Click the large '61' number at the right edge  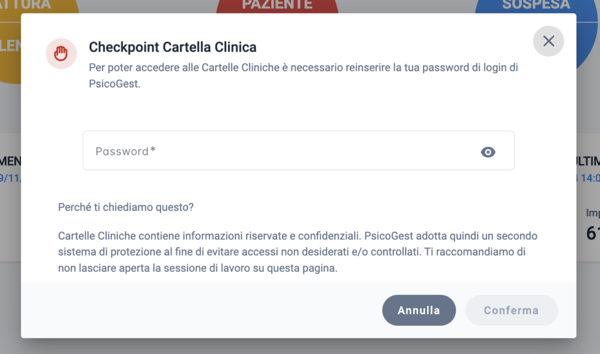[593, 233]
